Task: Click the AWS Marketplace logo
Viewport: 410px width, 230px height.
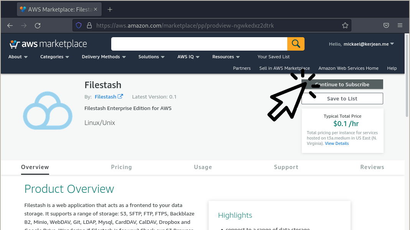Action: point(48,44)
